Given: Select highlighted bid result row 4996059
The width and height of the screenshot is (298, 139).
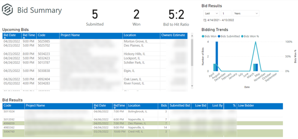Looking at the screenshot, I should (x=143, y=123).
